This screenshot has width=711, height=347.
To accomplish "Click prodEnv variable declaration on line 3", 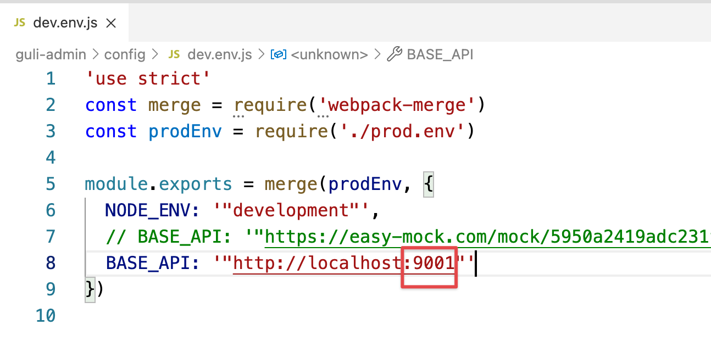I will pos(185,131).
